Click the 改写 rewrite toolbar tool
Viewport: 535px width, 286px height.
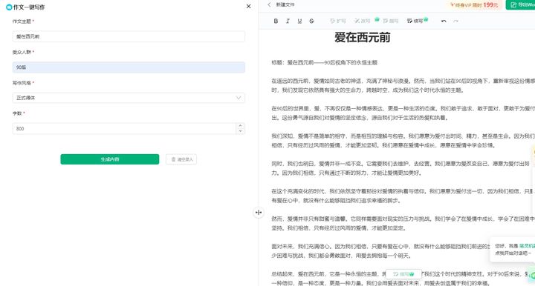(x=363, y=21)
